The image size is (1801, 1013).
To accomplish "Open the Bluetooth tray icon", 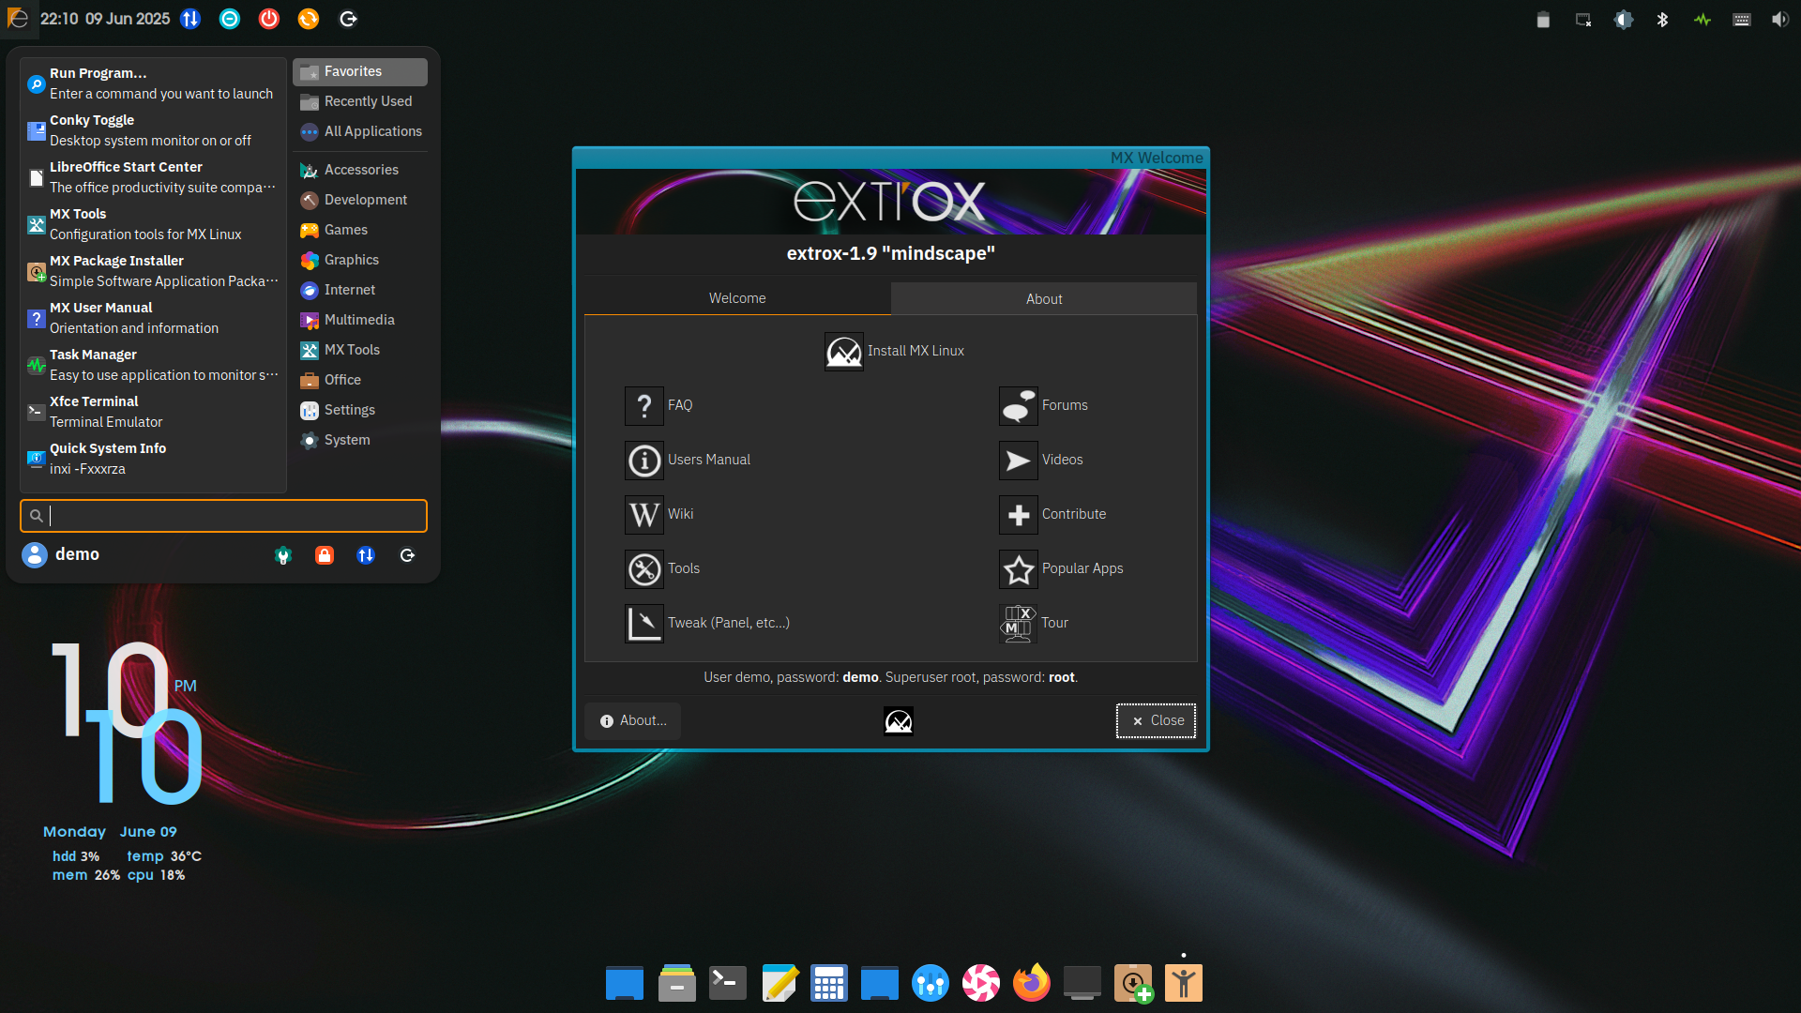I will [x=1662, y=19].
